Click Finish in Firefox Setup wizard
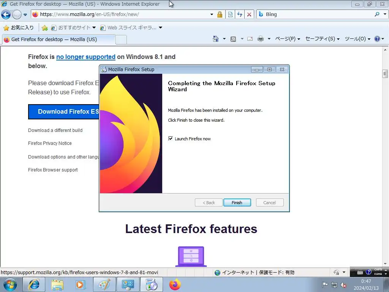Viewport: 389px width, 292px height. click(x=237, y=203)
